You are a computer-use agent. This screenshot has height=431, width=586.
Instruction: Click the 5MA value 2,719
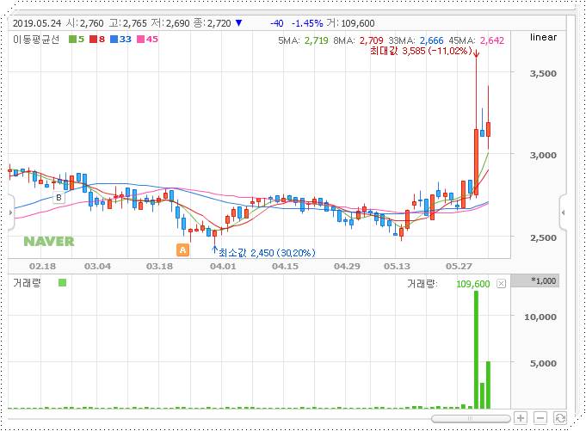coord(316,40)
